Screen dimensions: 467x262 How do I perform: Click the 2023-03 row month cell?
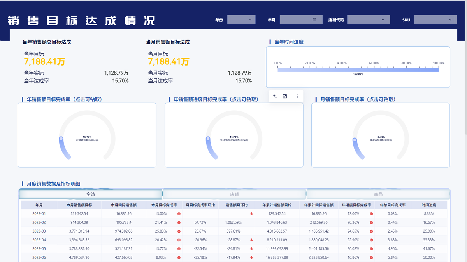(x=39, y=231)
